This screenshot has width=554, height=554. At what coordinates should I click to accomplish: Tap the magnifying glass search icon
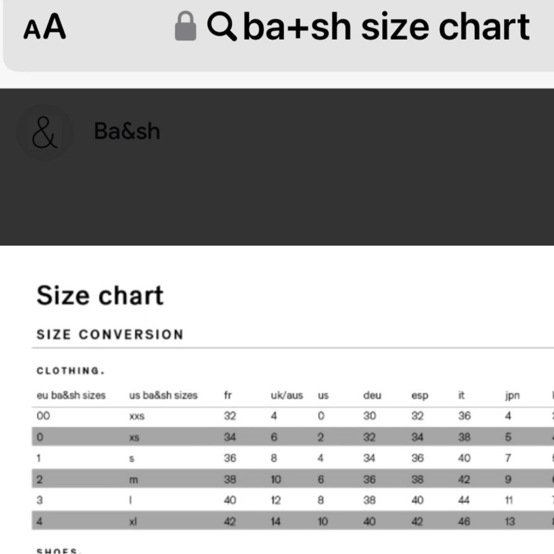221,27
